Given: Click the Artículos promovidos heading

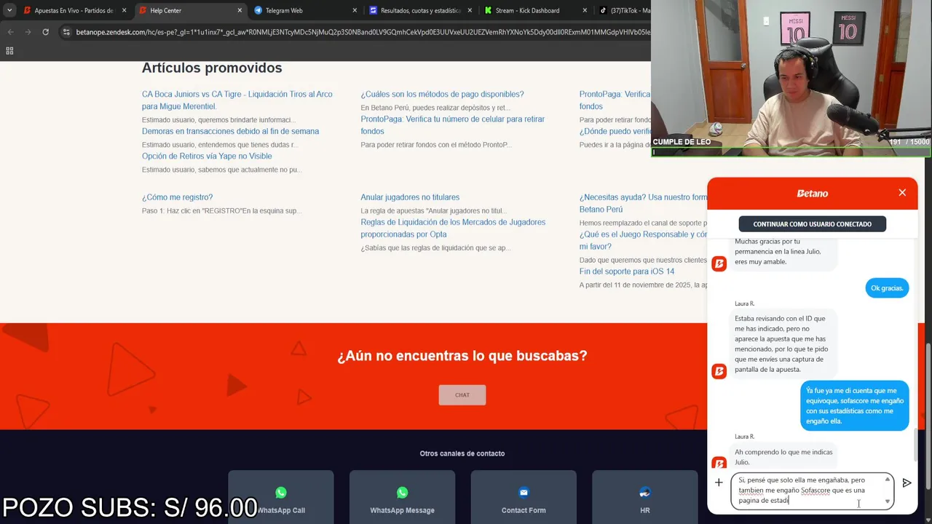Looking at the screenshot, I should pos(212,68).
